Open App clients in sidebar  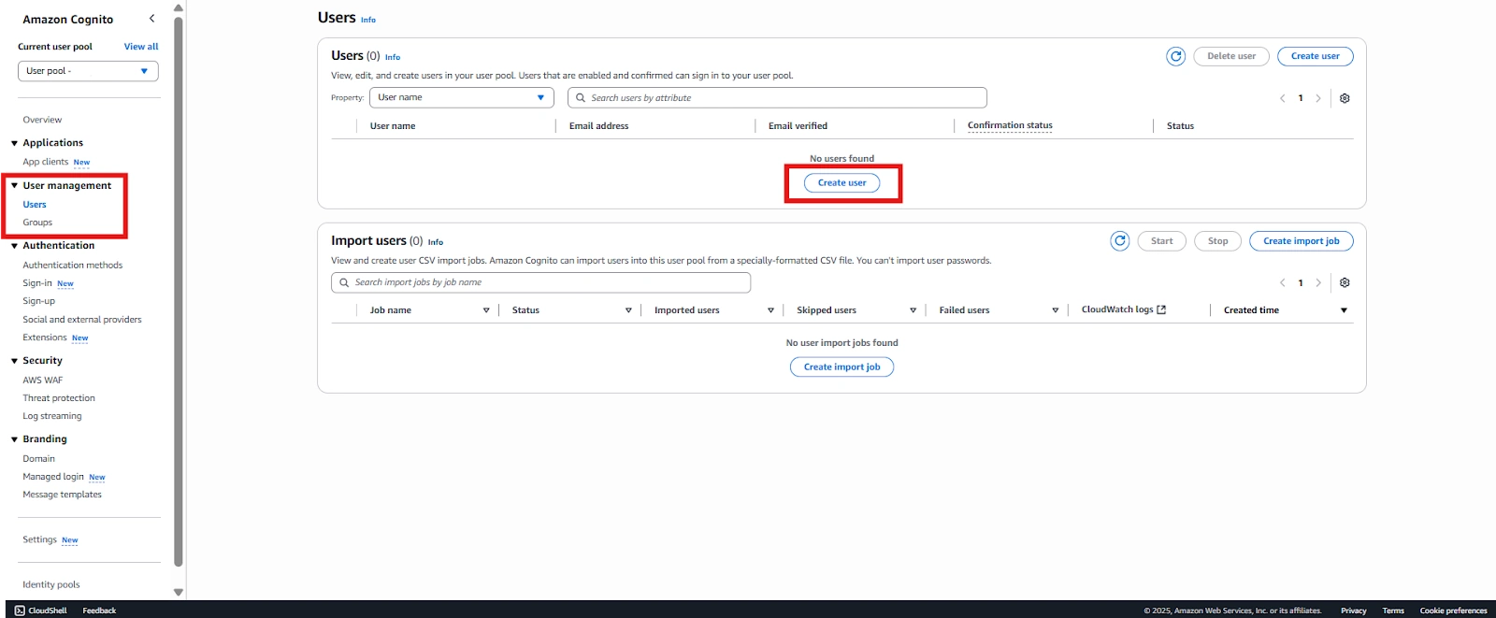coord(46,162)
